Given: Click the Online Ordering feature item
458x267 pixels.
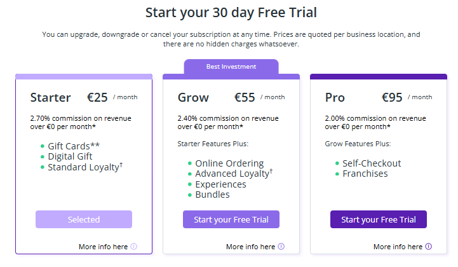Looking at the screenshot, I should [229, 163].
